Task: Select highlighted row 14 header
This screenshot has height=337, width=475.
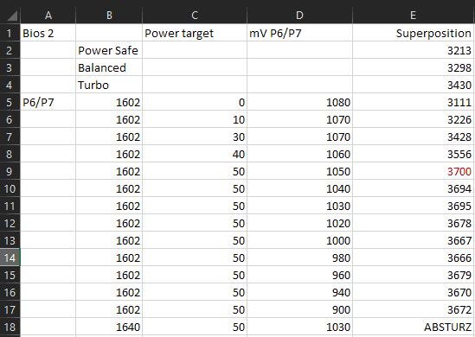Action: (10, 258)
